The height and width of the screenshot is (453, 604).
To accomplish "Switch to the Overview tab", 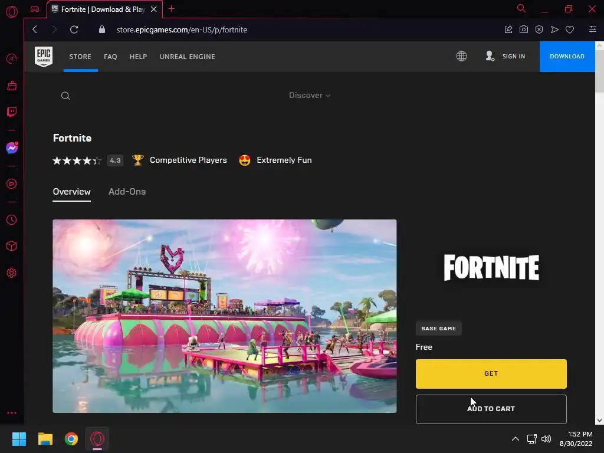I will coord(71,192).
